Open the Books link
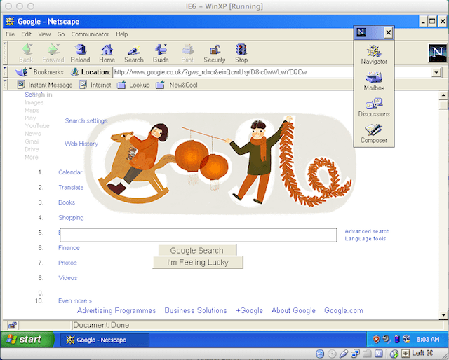This screenshot has width=449, height=360. point(67,202)
